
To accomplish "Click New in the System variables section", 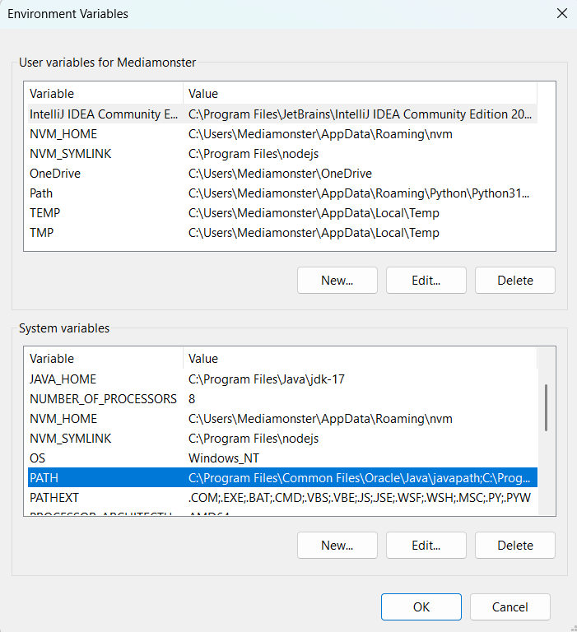I will point(337,545).
